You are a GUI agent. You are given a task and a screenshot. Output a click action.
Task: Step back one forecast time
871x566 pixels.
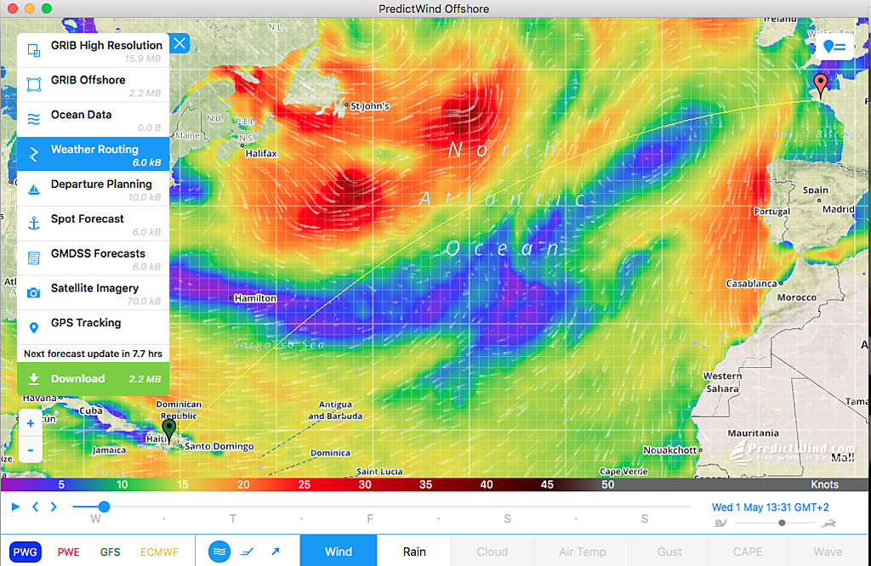35,507
